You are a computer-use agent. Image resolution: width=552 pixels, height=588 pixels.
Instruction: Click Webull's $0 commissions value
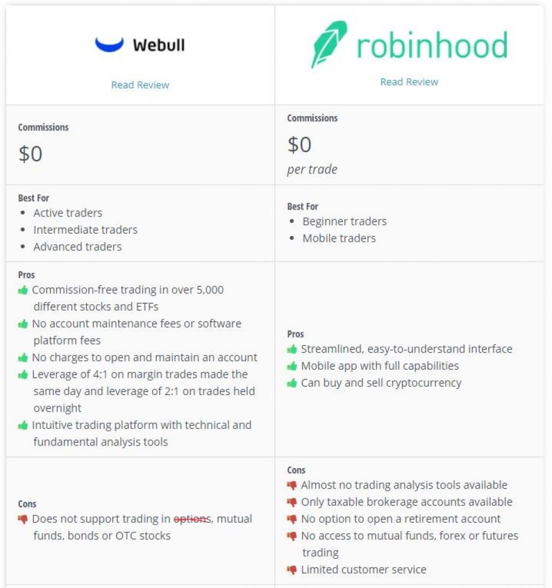click(30, 154)
